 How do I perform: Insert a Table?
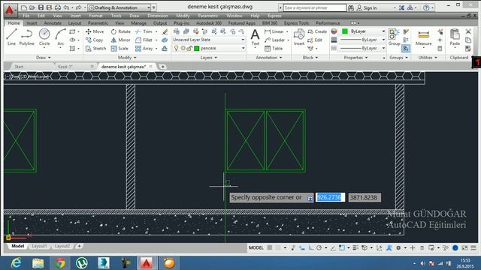coord(274,48)
